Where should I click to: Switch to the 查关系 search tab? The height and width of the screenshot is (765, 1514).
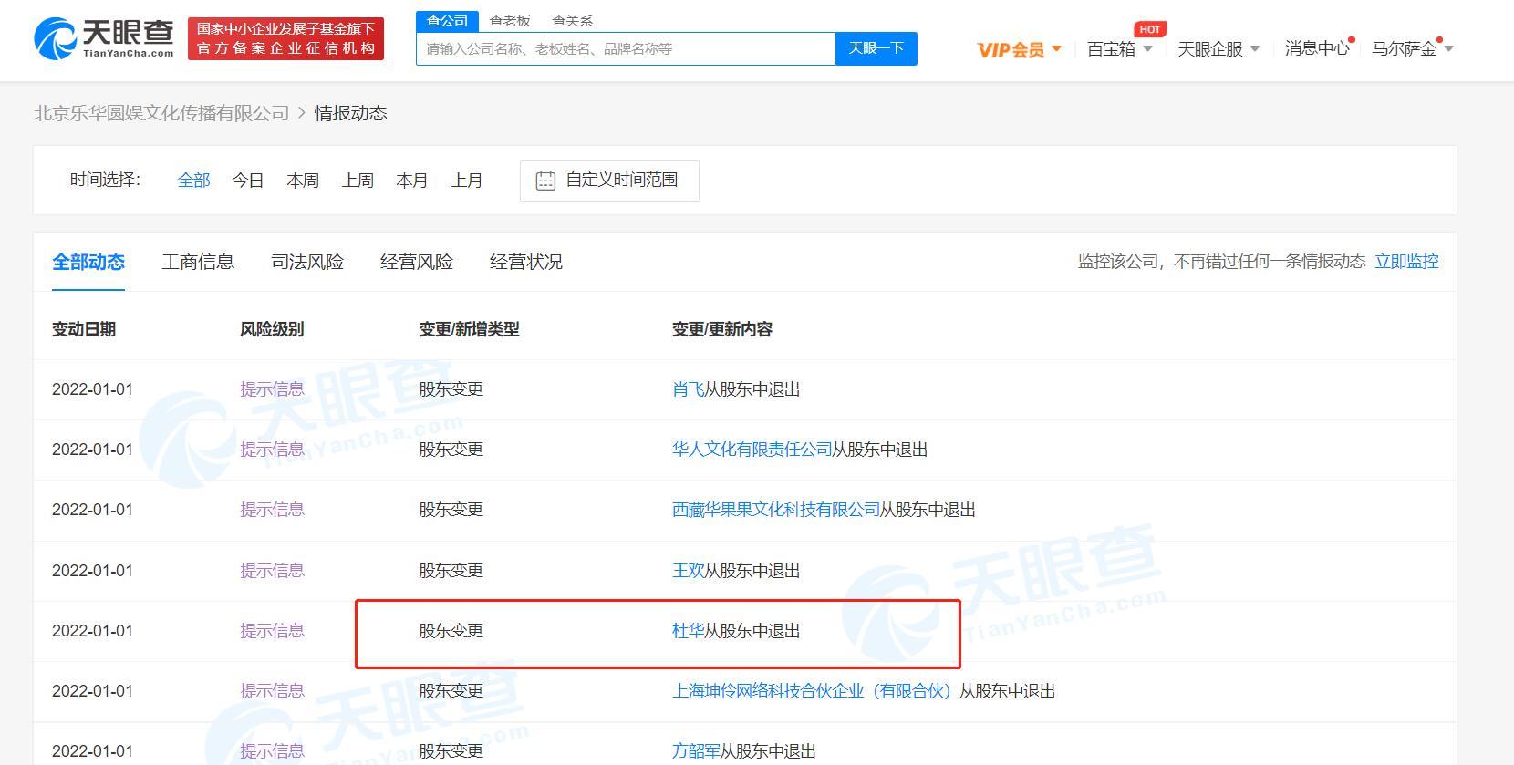point(572,20)
